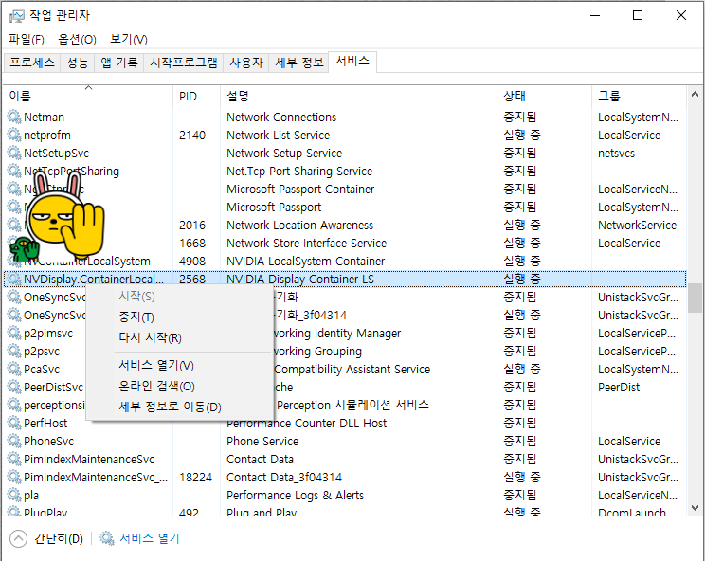Click the NetSetupSvc service gear icon
The image size is (705, 561).
point(14,153)
